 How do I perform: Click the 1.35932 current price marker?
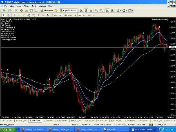pyautogui.click(x=172, y=47)
